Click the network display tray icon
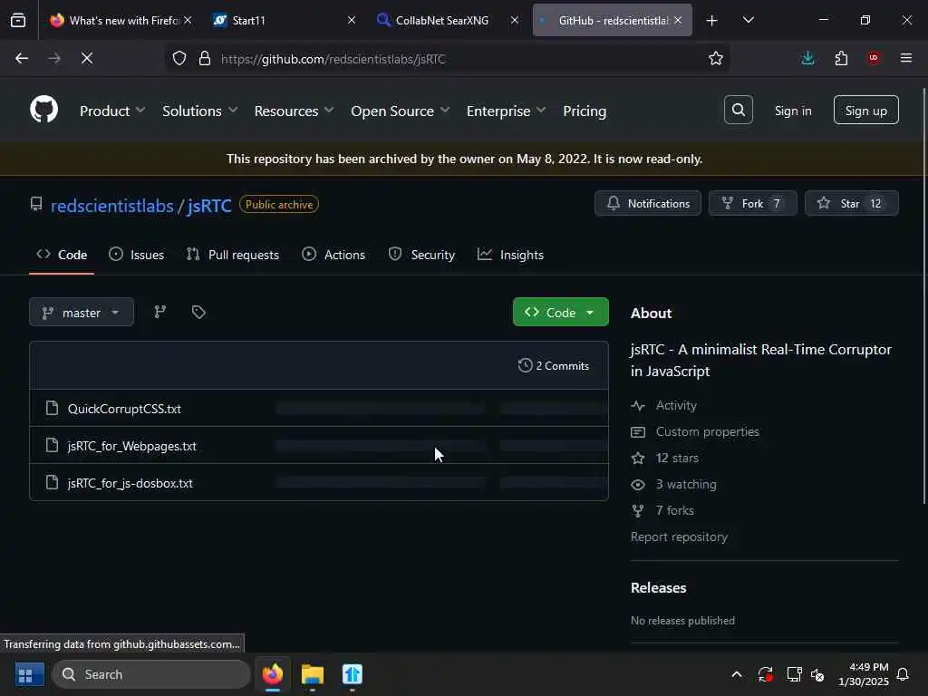 point(793,674)
